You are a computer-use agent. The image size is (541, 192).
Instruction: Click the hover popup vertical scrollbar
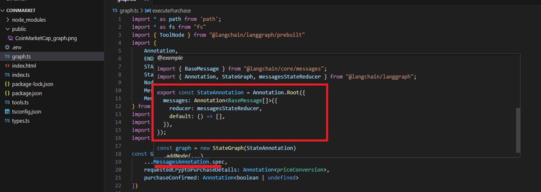click(518, 130)
